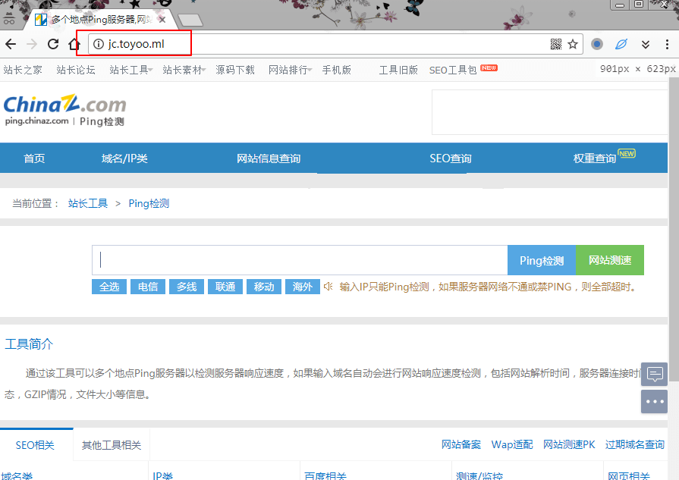Switch to the 其他工具相关 tab
Viewport: 679px width, 480px height.
point(112,445)
